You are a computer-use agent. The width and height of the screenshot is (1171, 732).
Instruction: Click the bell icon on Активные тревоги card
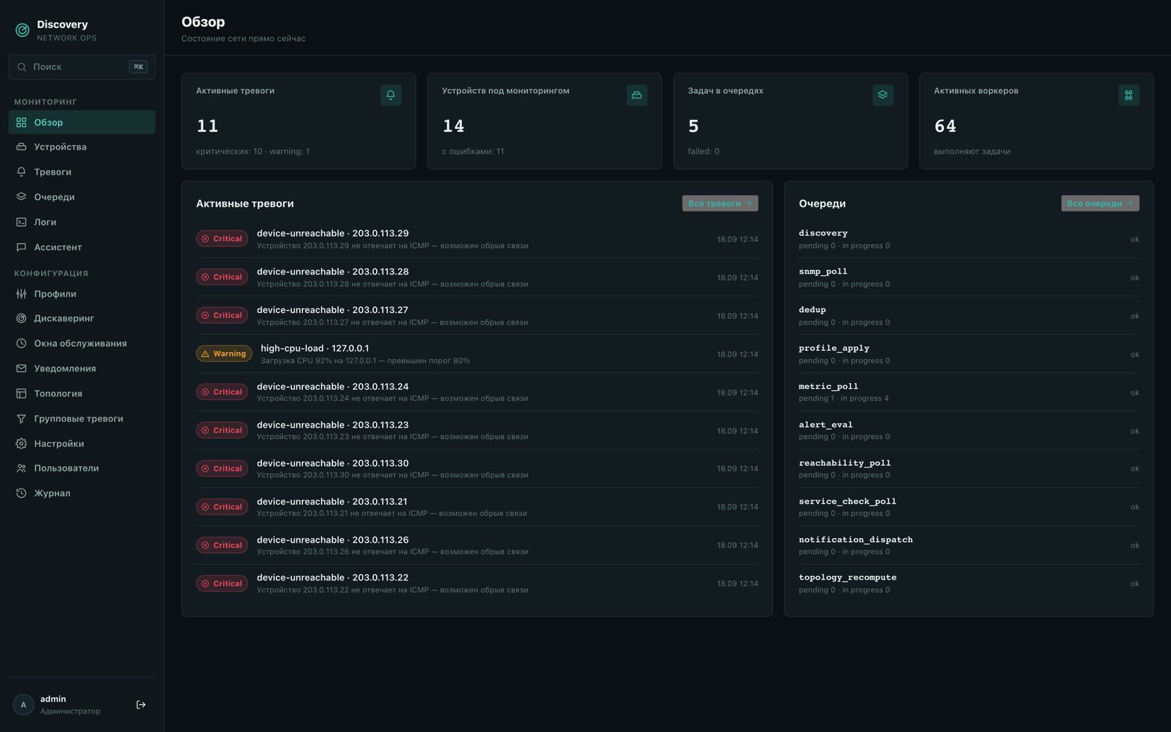[391, 95]
